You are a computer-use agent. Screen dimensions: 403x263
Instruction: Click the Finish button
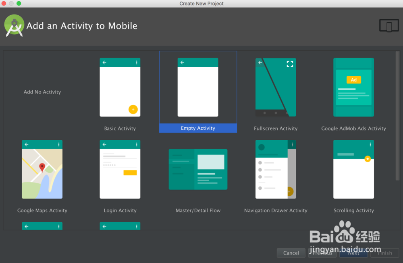coord(385,253)
